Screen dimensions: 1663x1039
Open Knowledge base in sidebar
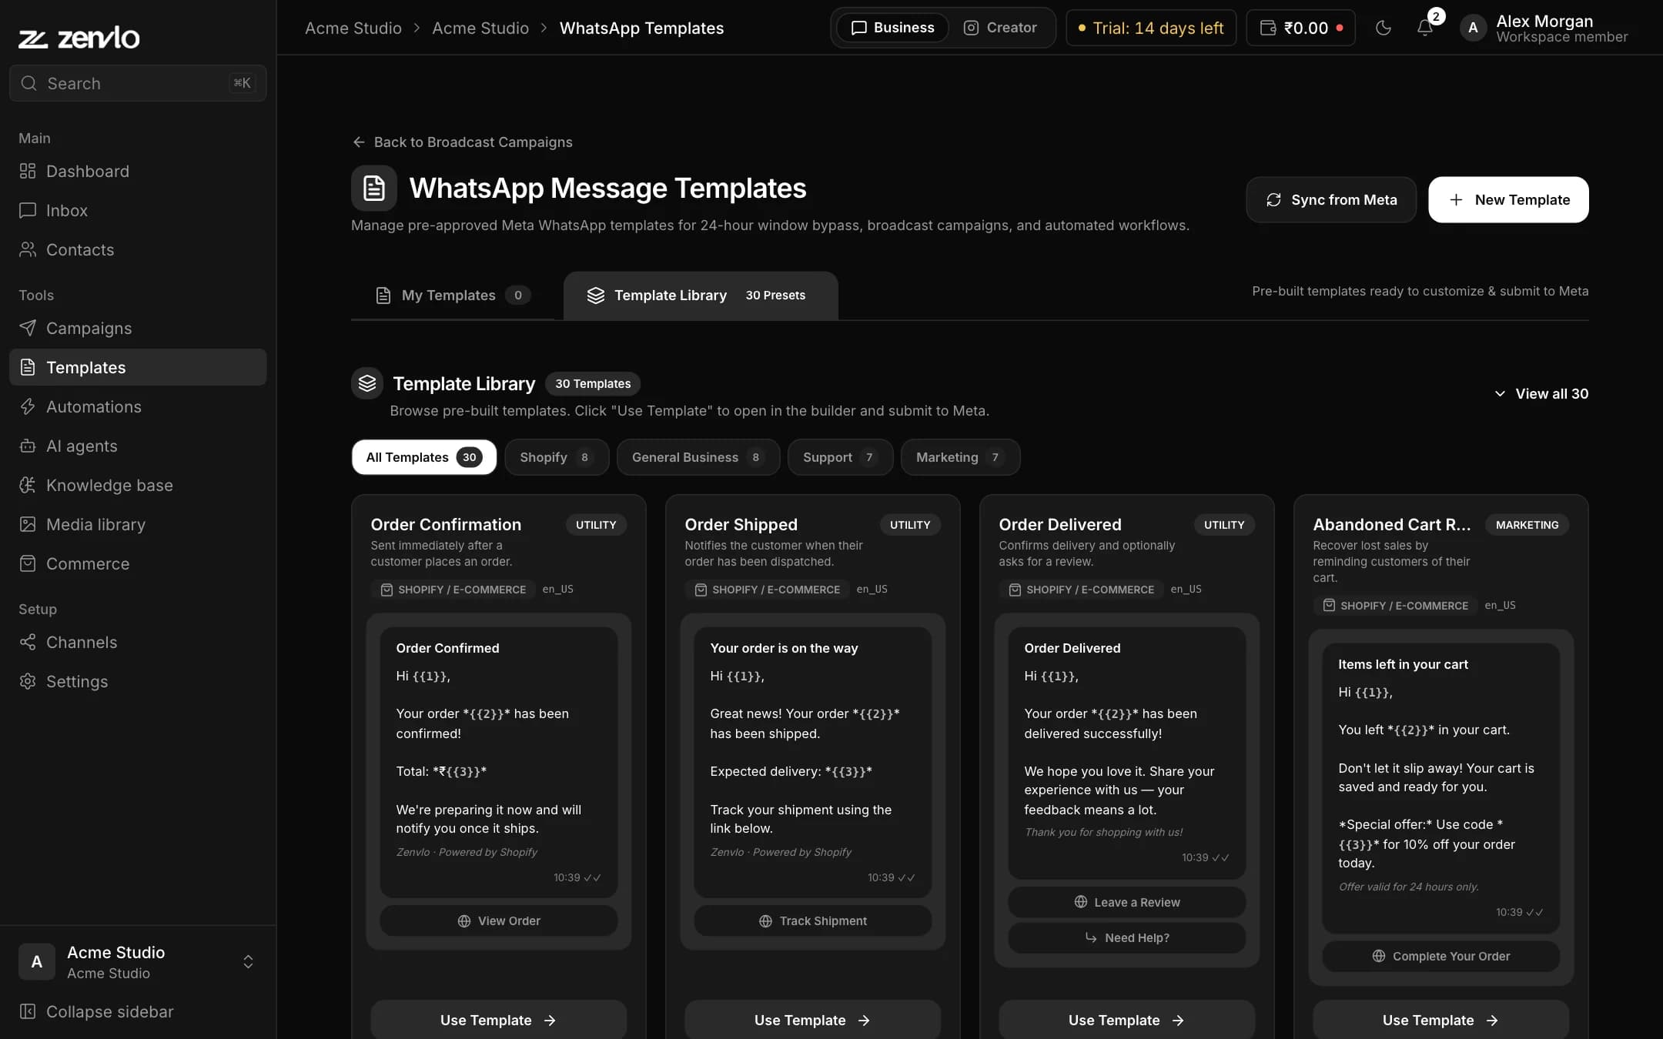click(x=138, y=485)
